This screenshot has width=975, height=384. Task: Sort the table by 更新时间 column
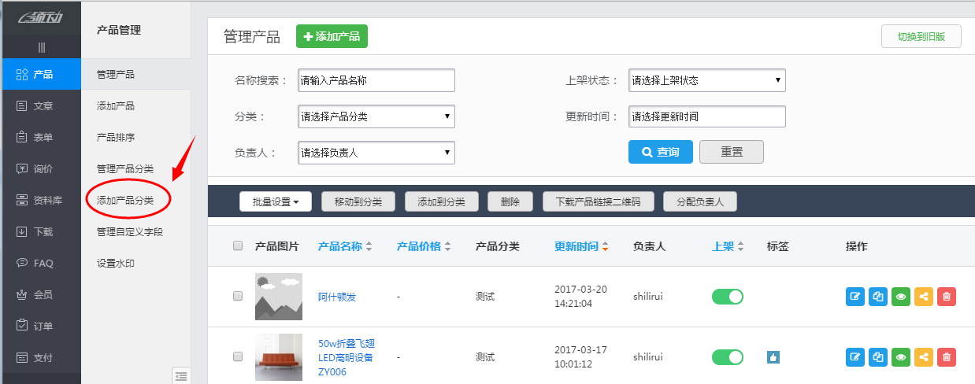coord(580,246)
